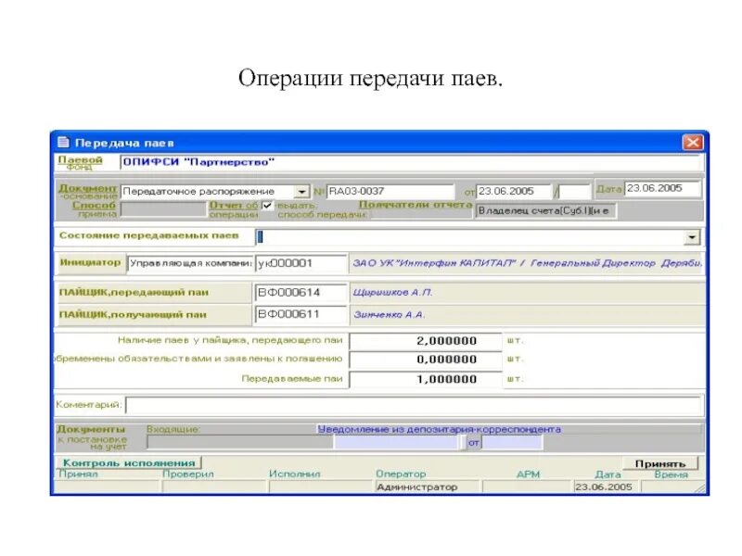Click the Дата field at the top right
This screenshot has width=742, height=556.
tap(662, 189)
